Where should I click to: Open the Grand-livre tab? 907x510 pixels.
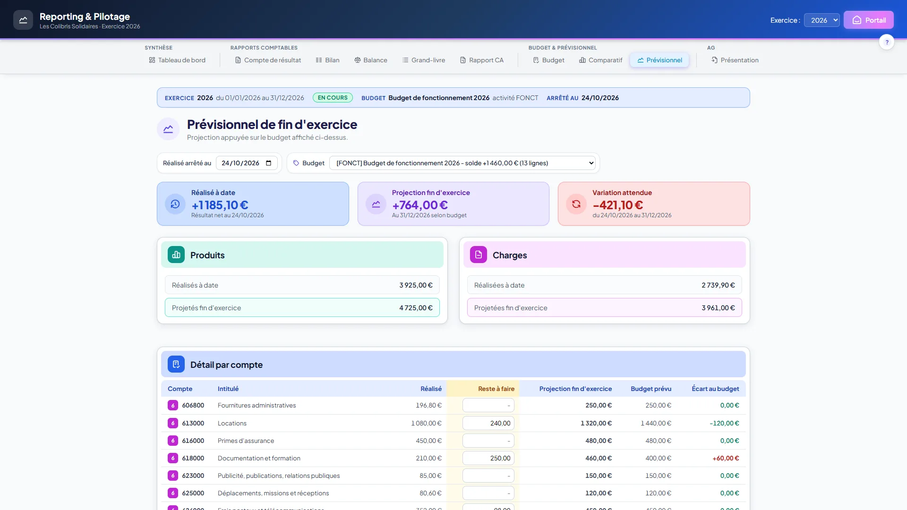click(x=424, y=60)
